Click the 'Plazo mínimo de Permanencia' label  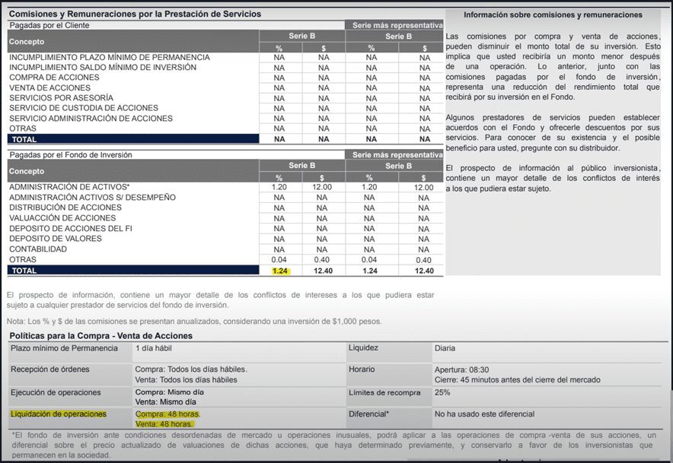tap(64, 348)
